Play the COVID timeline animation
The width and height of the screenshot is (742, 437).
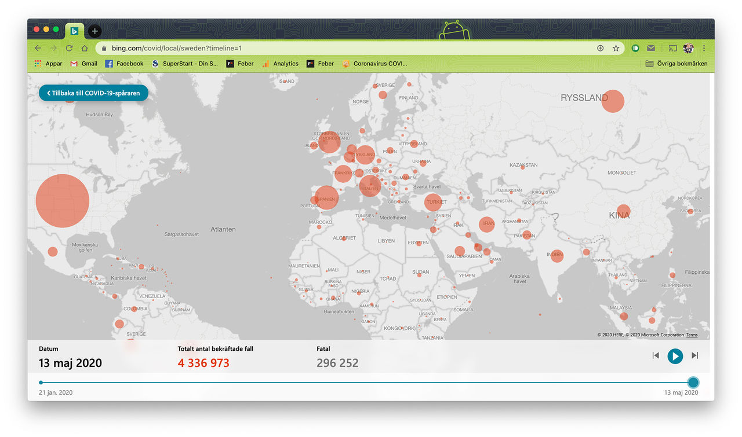pos(675,356)
